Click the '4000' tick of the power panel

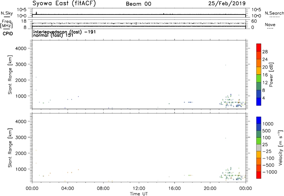pyautogui.click(x=21, y=48)
